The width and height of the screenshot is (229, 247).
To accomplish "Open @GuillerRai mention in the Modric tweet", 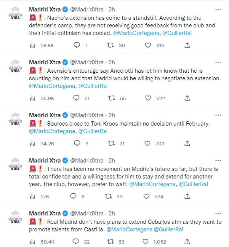I will click(193, 184).
